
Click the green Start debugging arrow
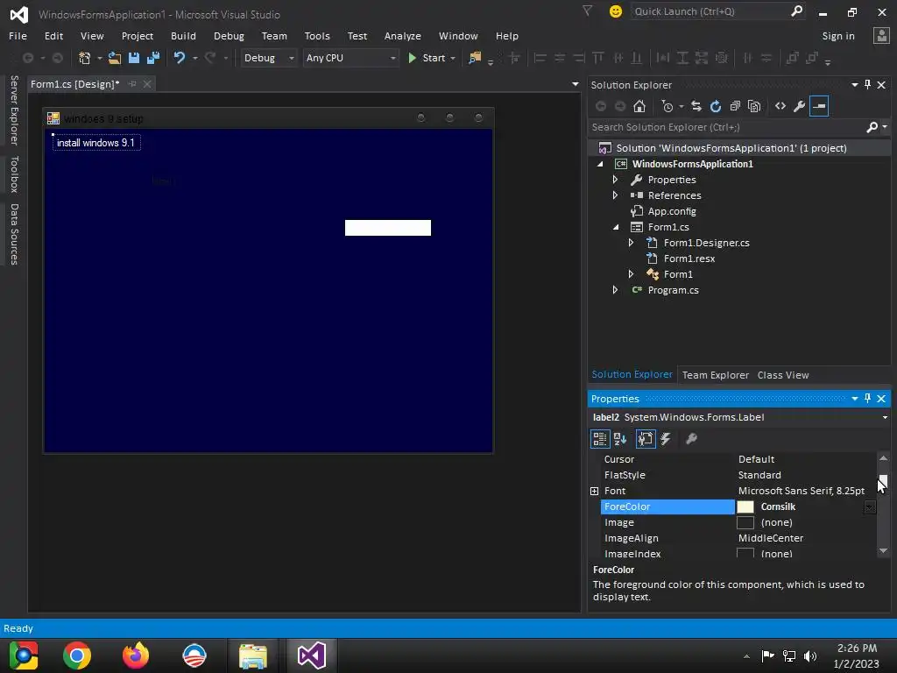pyautogui.click(x=412, y=58)
